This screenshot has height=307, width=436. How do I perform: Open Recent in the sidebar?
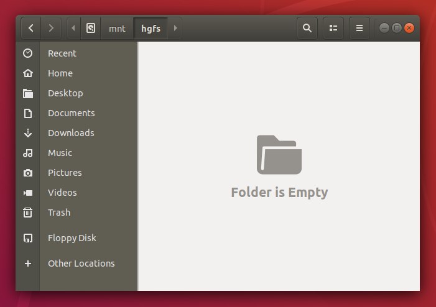click(62, 53)
